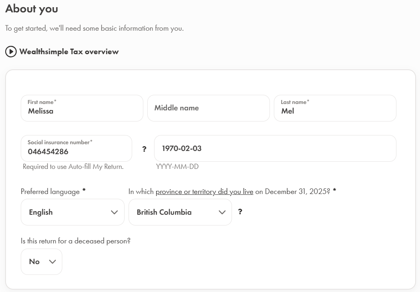Follow the 'province or territory did you live' link
The width and height of the screenshot is (420, 292).
[204, 192]
